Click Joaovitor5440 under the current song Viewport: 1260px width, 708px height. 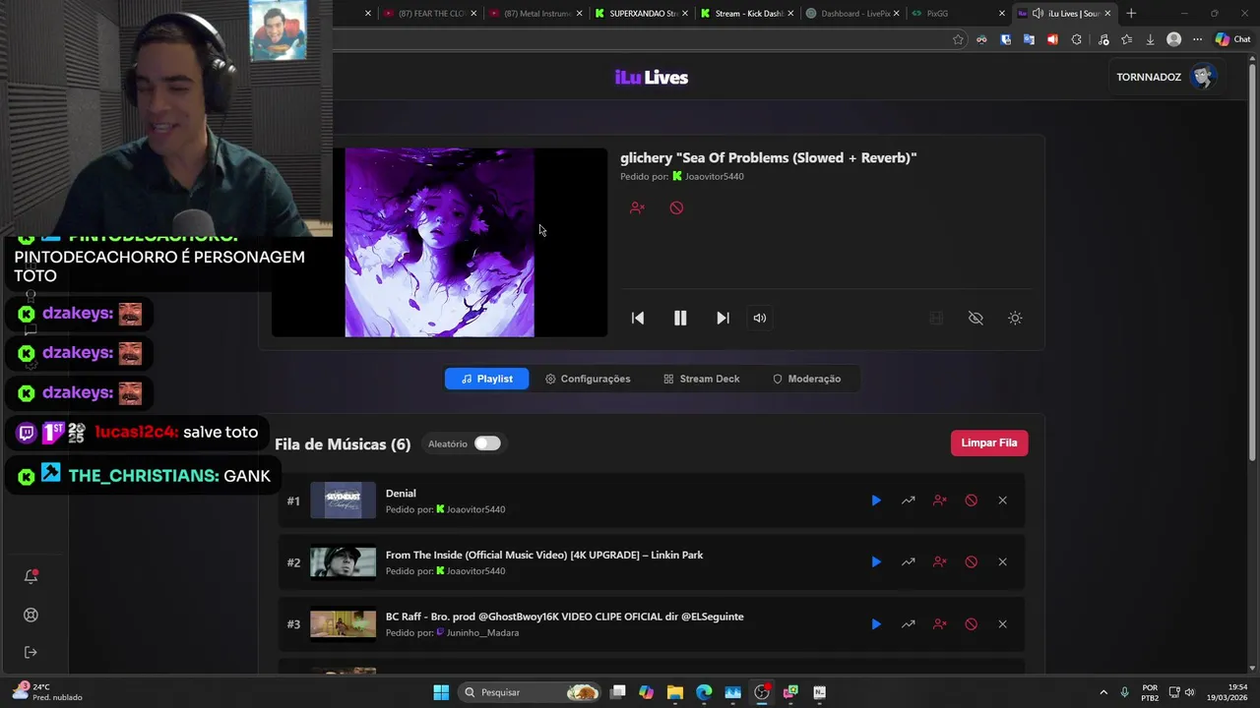click(715, 177)
